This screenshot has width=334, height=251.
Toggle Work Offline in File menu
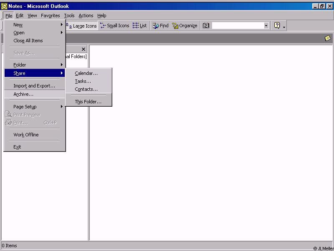[x=26, y=135]
